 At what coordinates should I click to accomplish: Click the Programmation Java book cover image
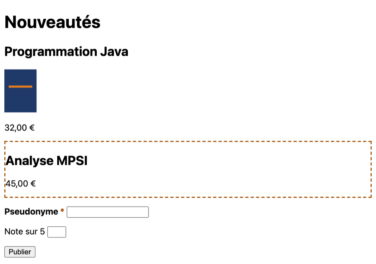tap(20, 91)
